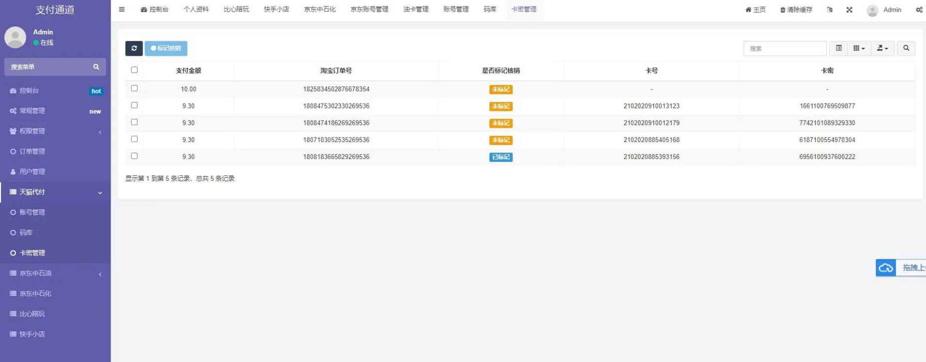Select the row with payment amount 10.00

pos(134,89)
